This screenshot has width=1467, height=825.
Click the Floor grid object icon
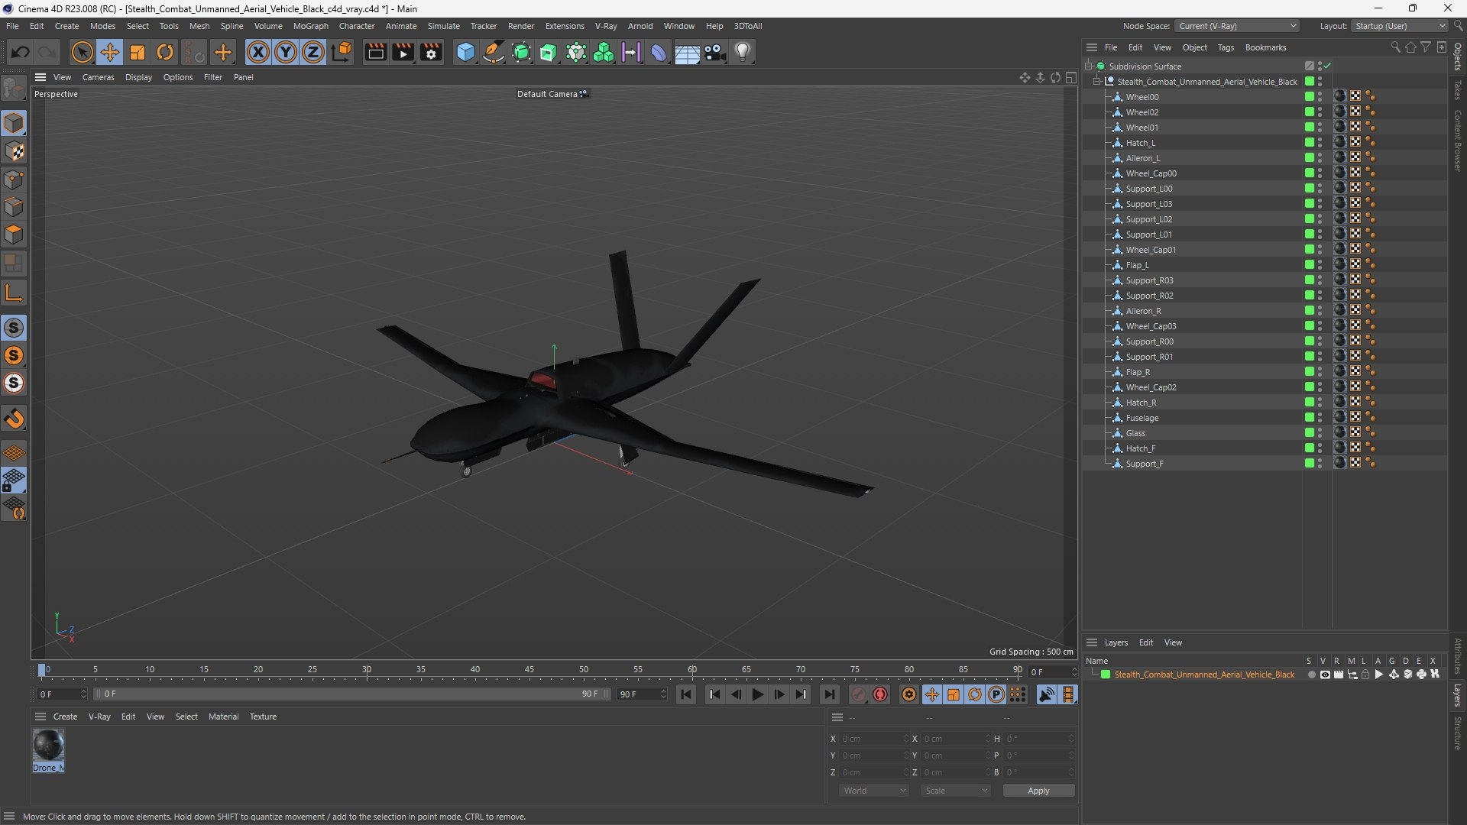pos(687,52)
